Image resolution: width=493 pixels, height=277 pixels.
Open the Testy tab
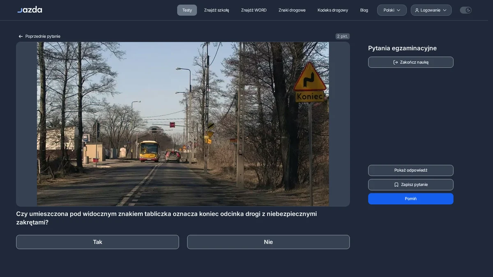187,10
